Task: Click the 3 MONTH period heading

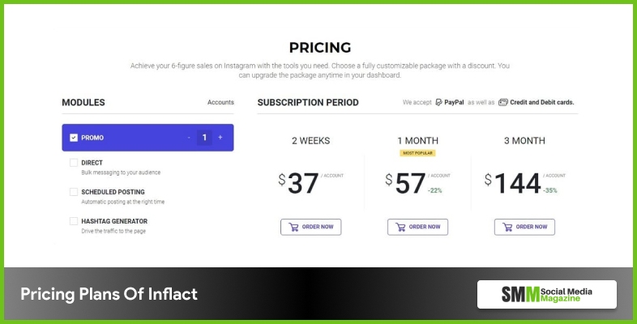Action: point(524,140)
